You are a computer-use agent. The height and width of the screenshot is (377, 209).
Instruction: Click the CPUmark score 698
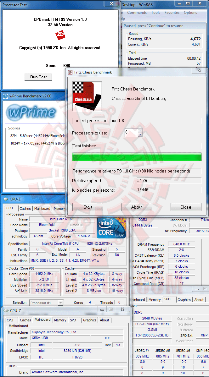click(x=67, y=66)
